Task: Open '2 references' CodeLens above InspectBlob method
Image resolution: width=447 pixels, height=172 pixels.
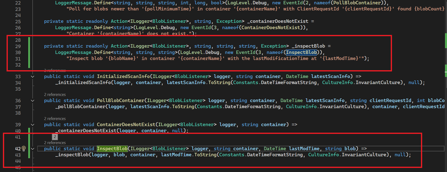Action: (55, 143)
